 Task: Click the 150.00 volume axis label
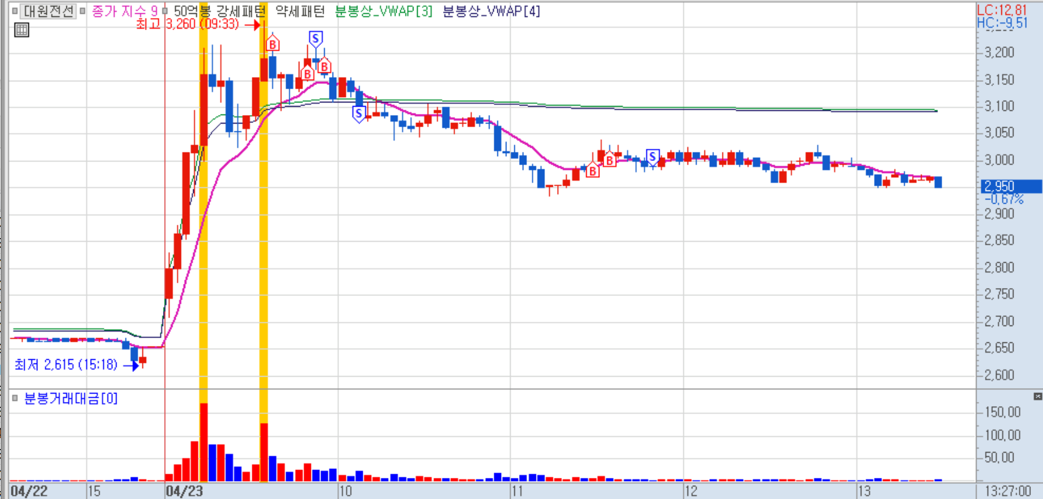pyautogui.click(x=1003, y=412)
